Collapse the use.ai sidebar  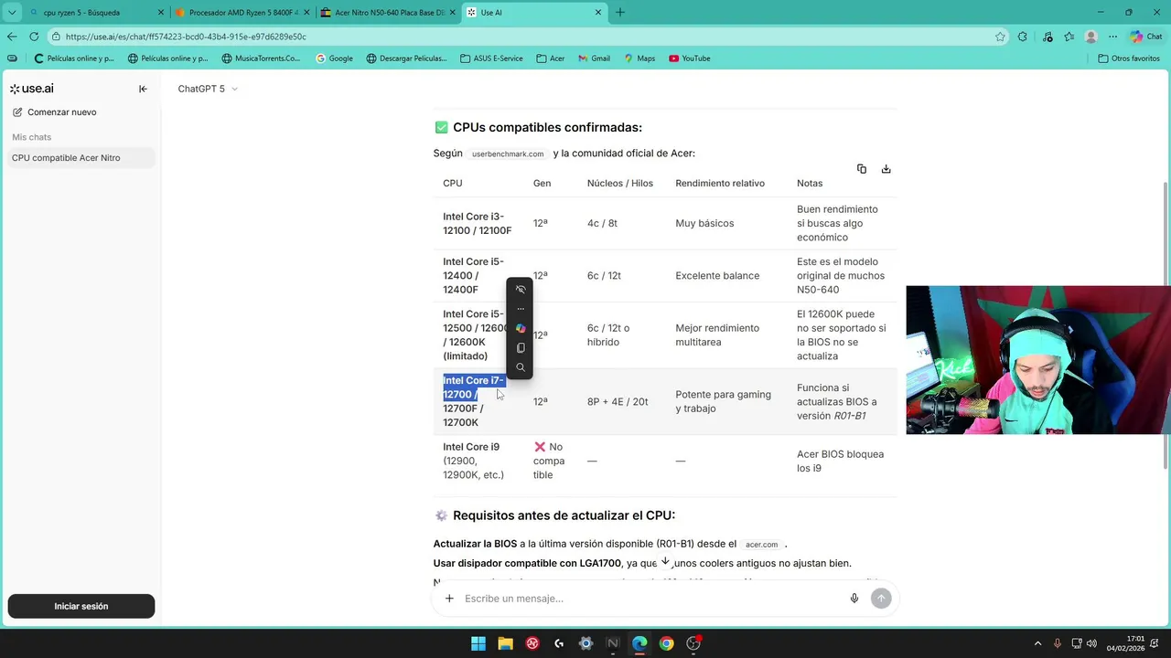click(x=143, y=89)
